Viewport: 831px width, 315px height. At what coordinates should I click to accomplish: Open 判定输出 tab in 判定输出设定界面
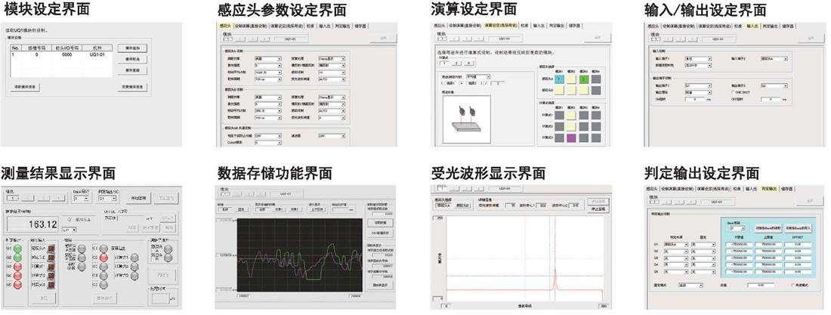769,189
